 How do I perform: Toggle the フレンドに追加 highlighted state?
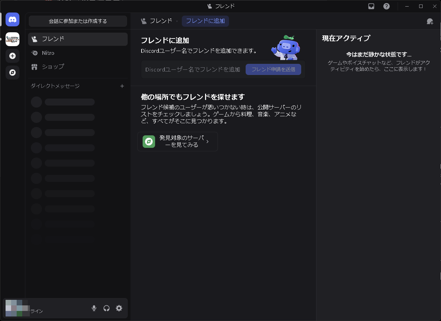pos(205,21)
